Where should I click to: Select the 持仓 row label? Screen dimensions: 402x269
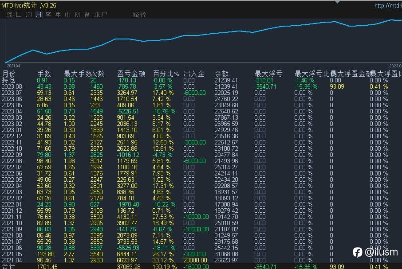coord(9,80)
